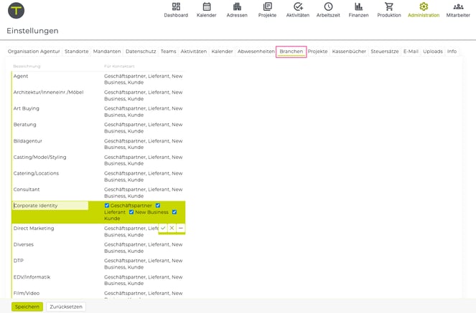Select the EDV/Informatik row
The height and width of the screenshot is (313, 476).
click(x=98, y=280)
